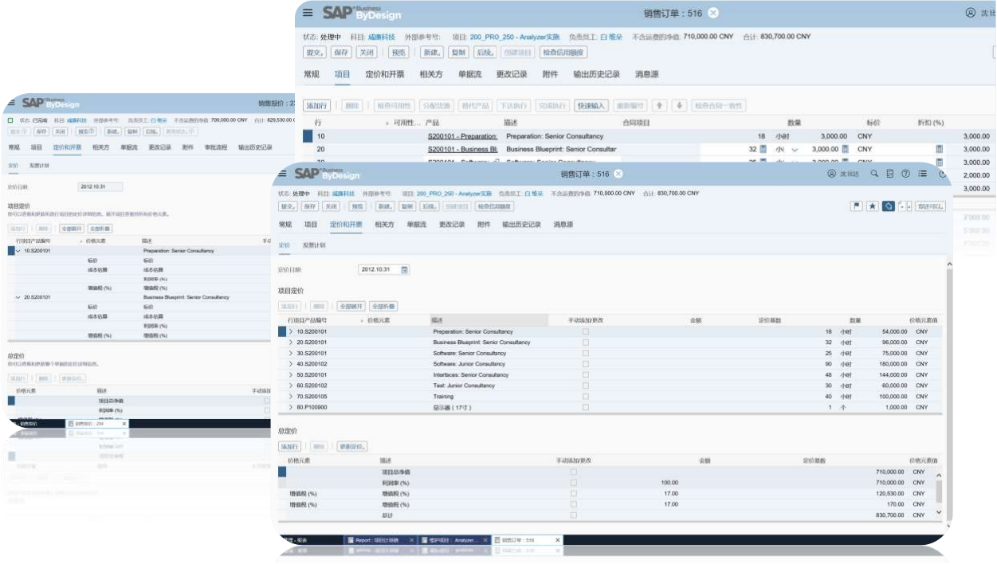
Task: Open help question mark icon in front window
Action: 905,173
